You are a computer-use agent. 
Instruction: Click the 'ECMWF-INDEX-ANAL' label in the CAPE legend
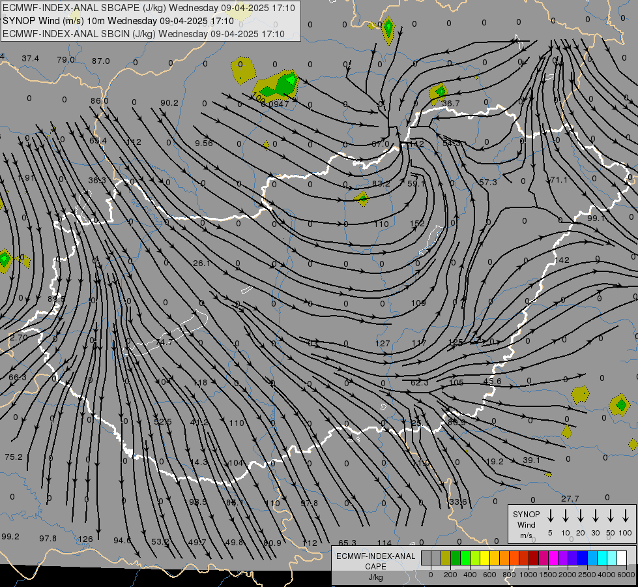tap(375, 556)
